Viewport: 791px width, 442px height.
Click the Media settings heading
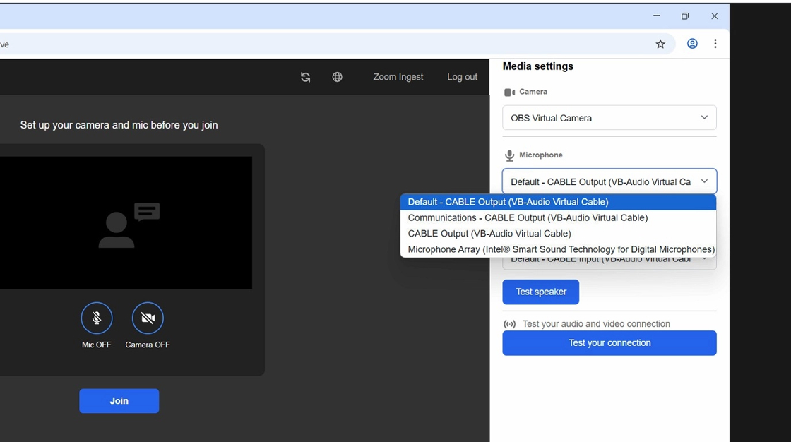click(x=537, y=66)
